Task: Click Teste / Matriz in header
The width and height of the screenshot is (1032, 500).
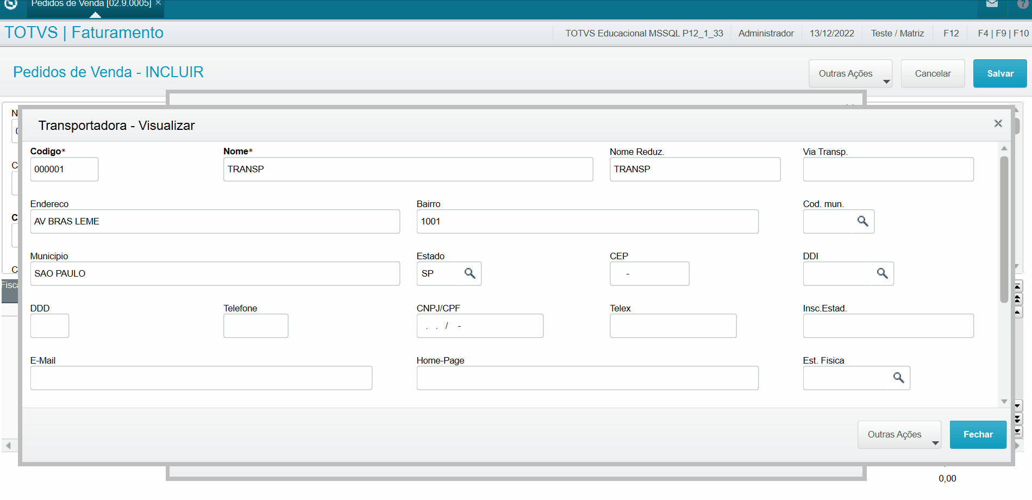Action: (x=897, y=33)
